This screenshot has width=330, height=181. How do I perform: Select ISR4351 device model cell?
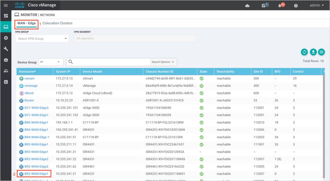89,130
